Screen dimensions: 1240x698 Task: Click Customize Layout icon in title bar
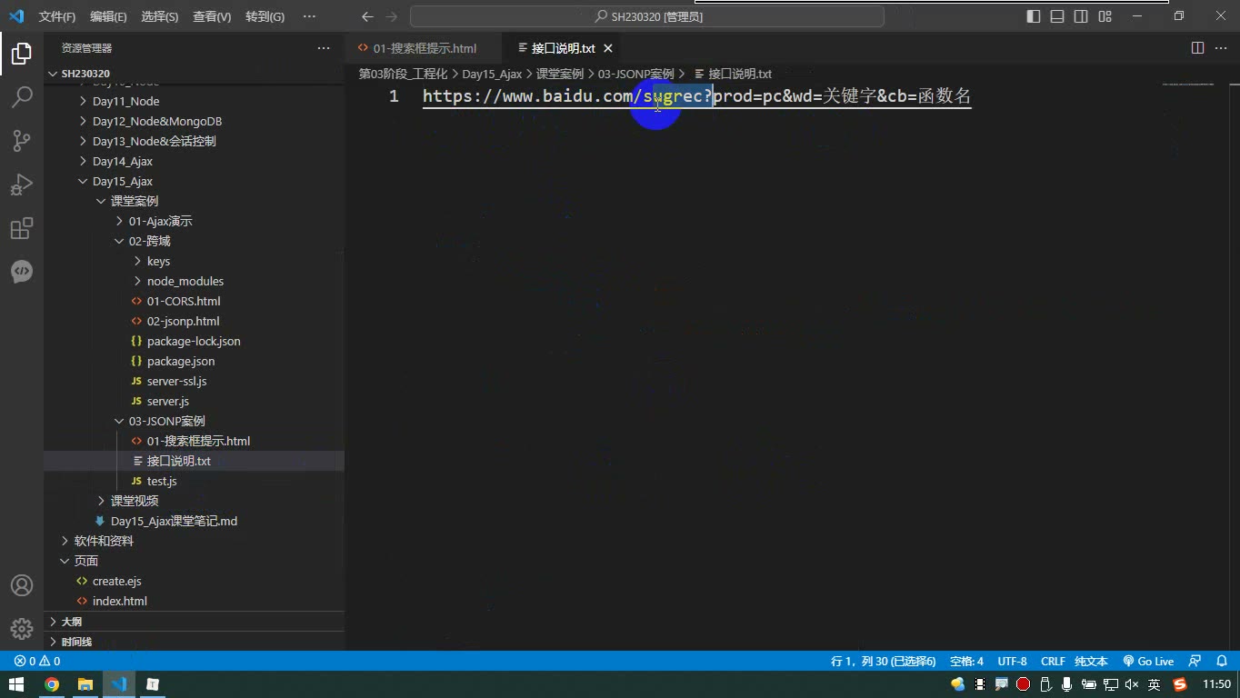pyautogui.click(x=1105, y=16)
